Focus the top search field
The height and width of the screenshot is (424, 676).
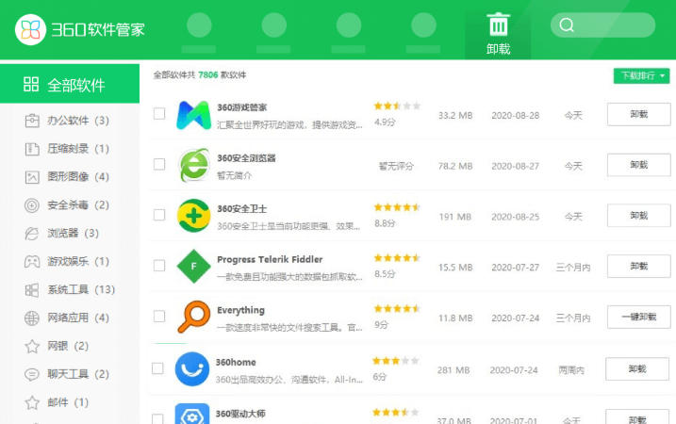(602, 25)
